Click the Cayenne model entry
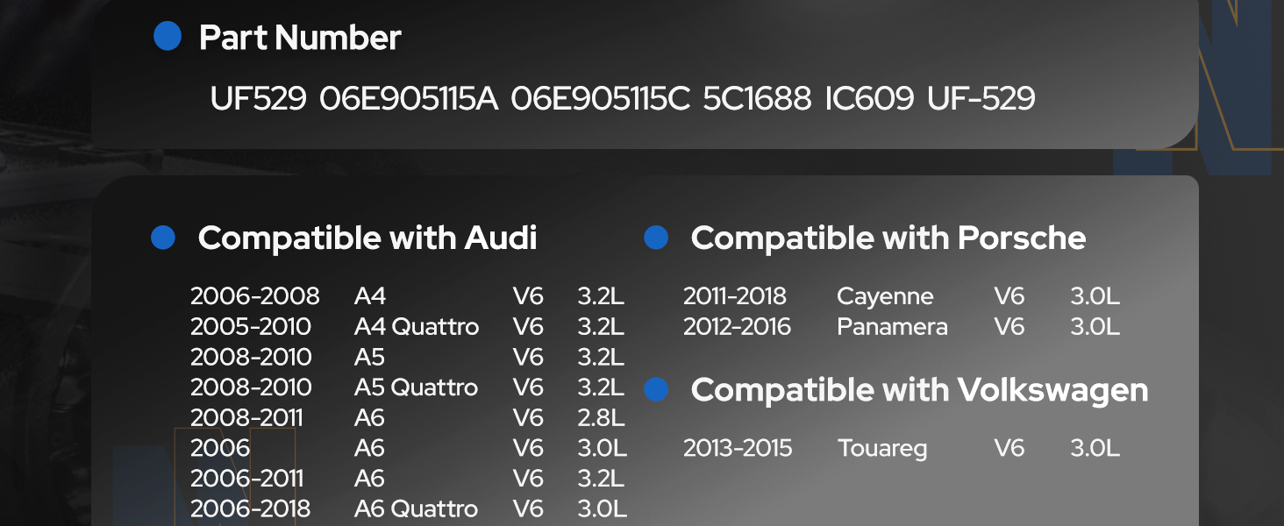 click(x=885, y=297)
